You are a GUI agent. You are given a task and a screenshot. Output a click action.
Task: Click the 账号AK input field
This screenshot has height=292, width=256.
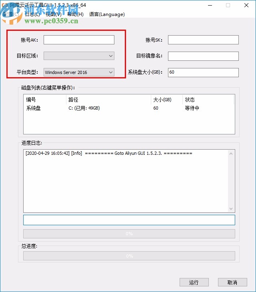[x=79, y=40]
